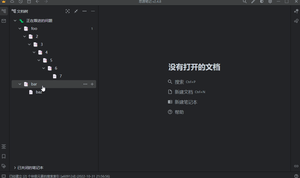Click 帮助 to open help

coord(179,112)
